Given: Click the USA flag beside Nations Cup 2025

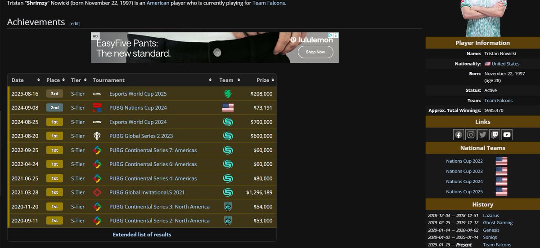Looking at the screenshot, I should [501, 192].
